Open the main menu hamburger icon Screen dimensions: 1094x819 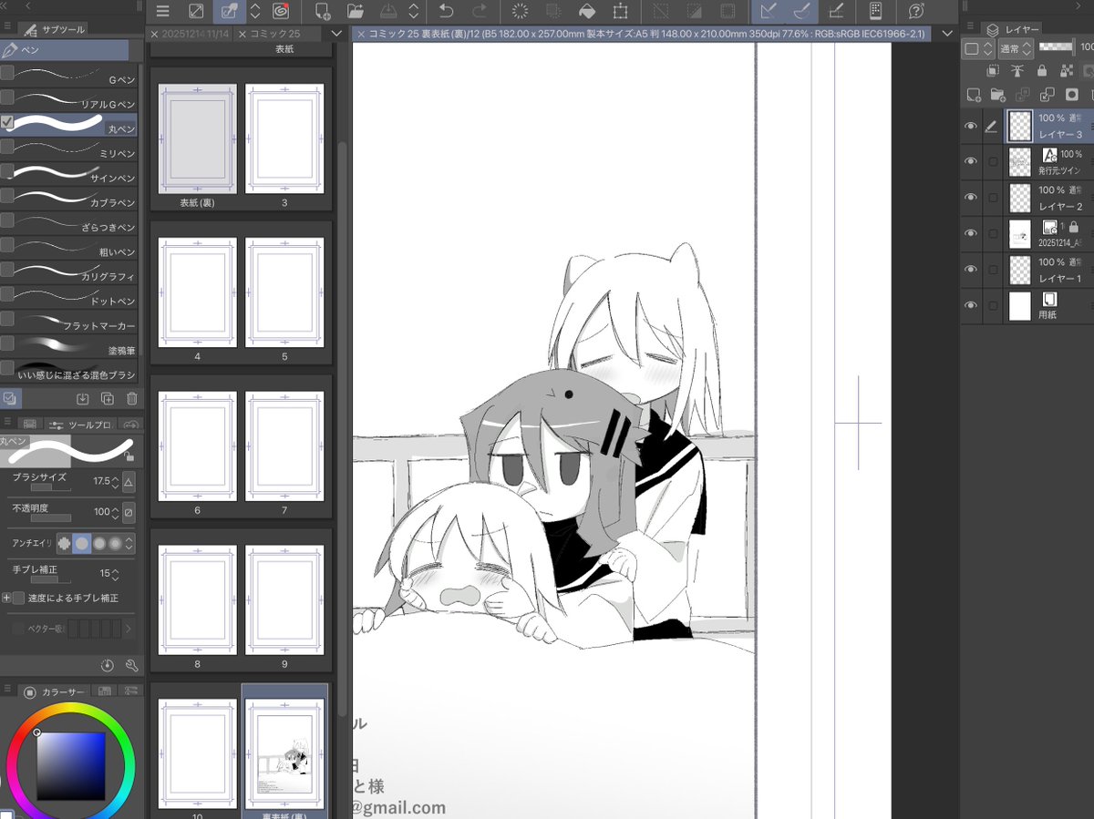(162, 12)
